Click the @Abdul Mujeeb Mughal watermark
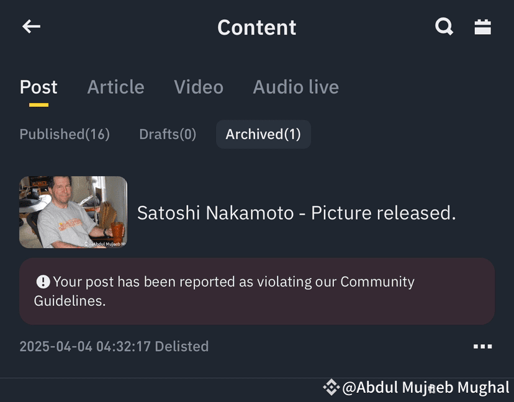 click(x=425, y=388)
